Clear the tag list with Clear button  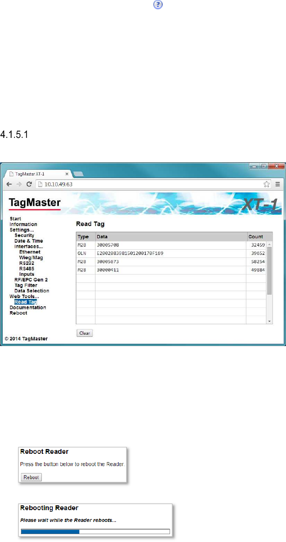pyautogui.click(x=85, y=333)
